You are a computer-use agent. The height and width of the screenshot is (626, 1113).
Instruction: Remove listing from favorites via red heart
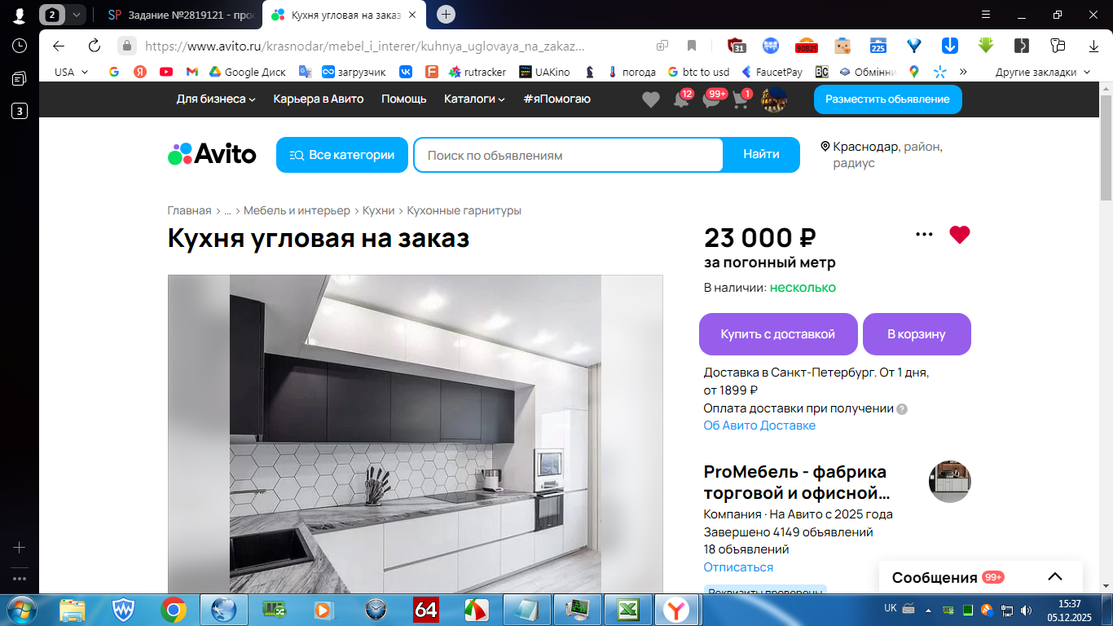pyautogui.click(x=960, y=235)
